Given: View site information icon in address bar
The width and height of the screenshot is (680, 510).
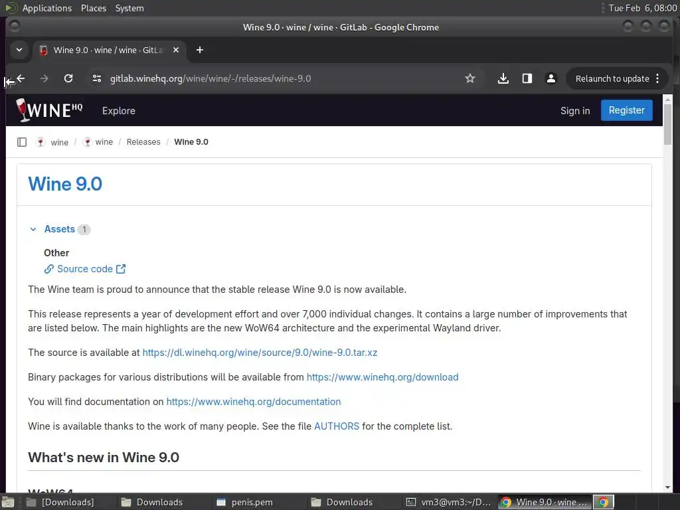Looking at the screenshot, I should point(97,78).
